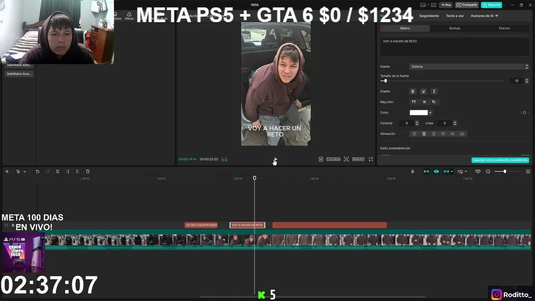Click the Relación aspect ratio button
535x301 pixels.
coord(358,159)
